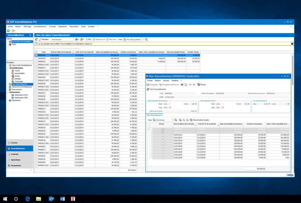301x203 pixels.
Task: Toggle the select-all checkbox in the list header
Action: point(36,52)
